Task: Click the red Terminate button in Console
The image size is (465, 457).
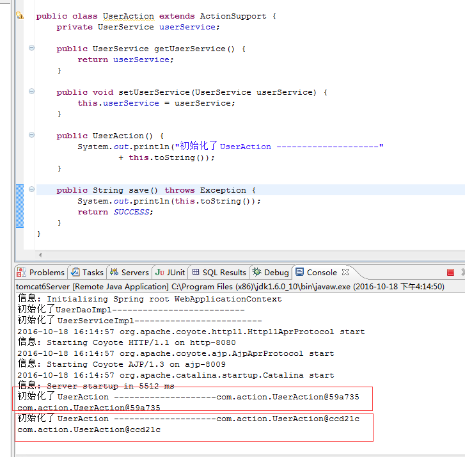Action: 450,272
